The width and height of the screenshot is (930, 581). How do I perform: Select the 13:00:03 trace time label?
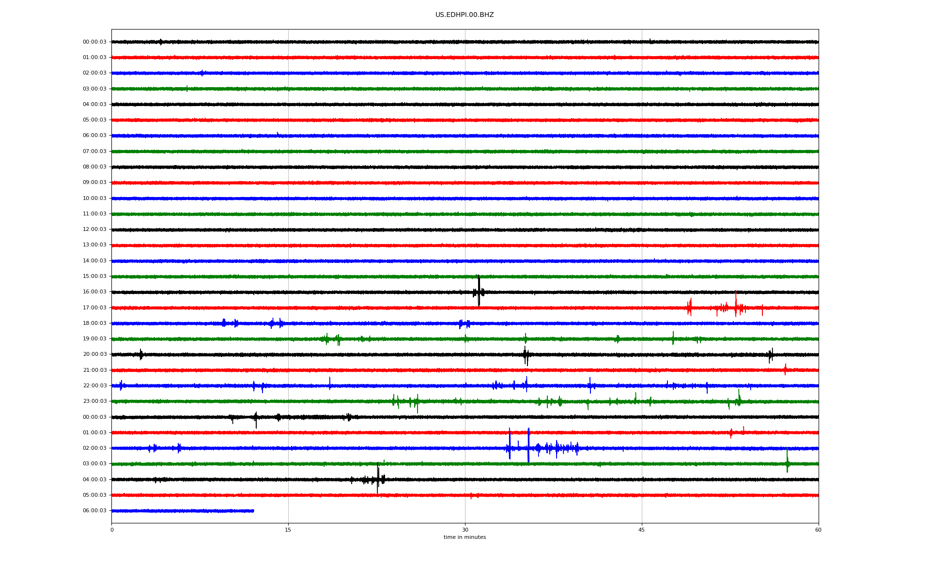tap(94, 245)
